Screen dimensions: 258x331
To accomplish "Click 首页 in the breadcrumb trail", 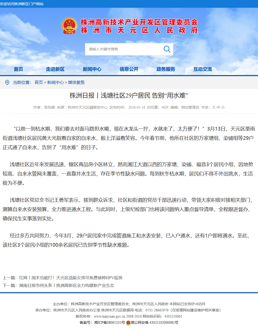I will click(x=39, y=83).
